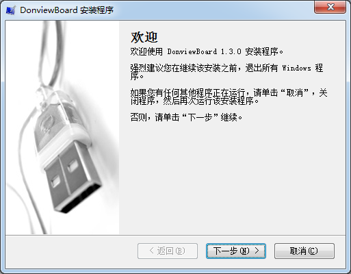Close the DonviewBoard installer window
351x274 pixels.
(x=330, y=7)
